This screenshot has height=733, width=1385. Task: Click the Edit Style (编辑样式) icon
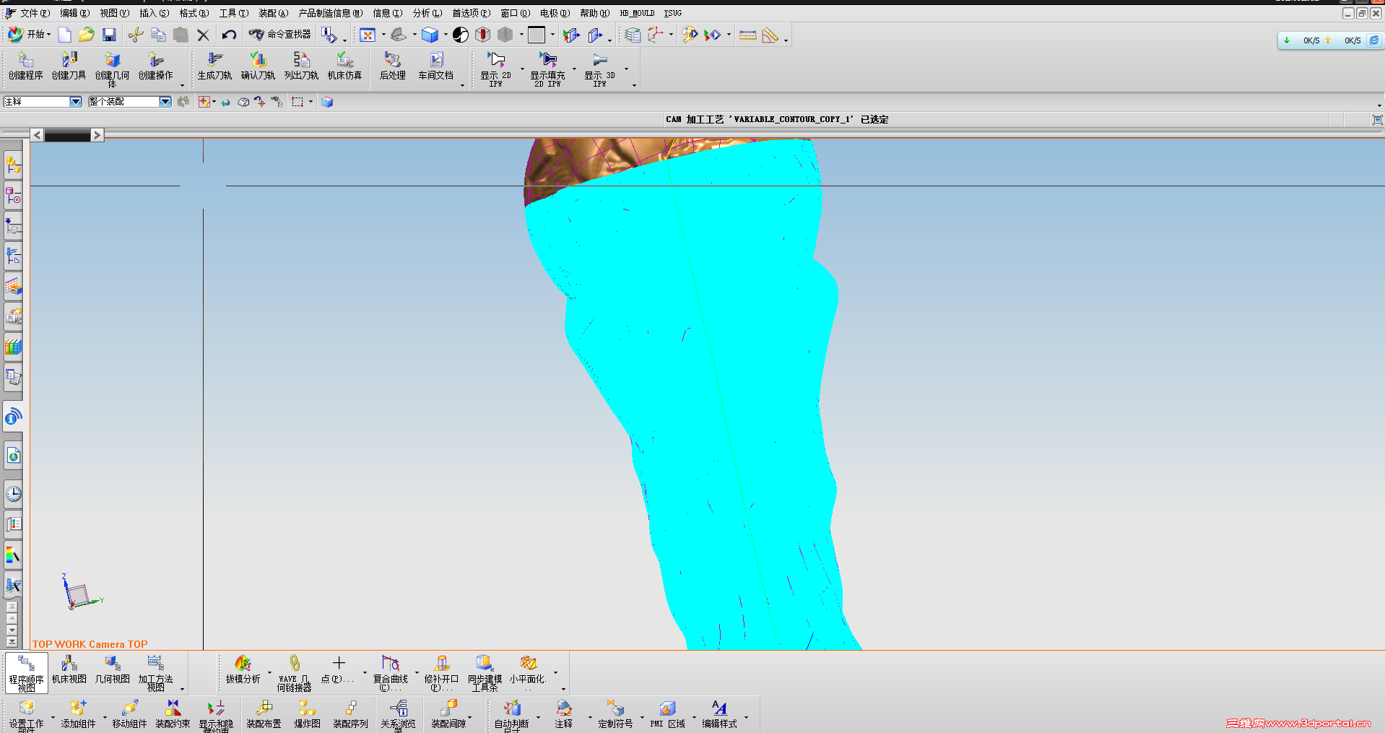720,714
